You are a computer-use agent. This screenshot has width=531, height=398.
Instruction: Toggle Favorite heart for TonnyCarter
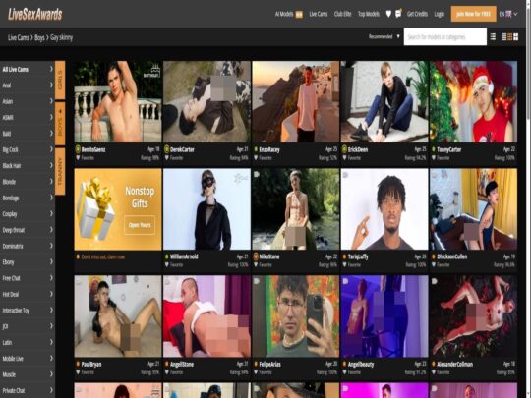click(434, 157)
